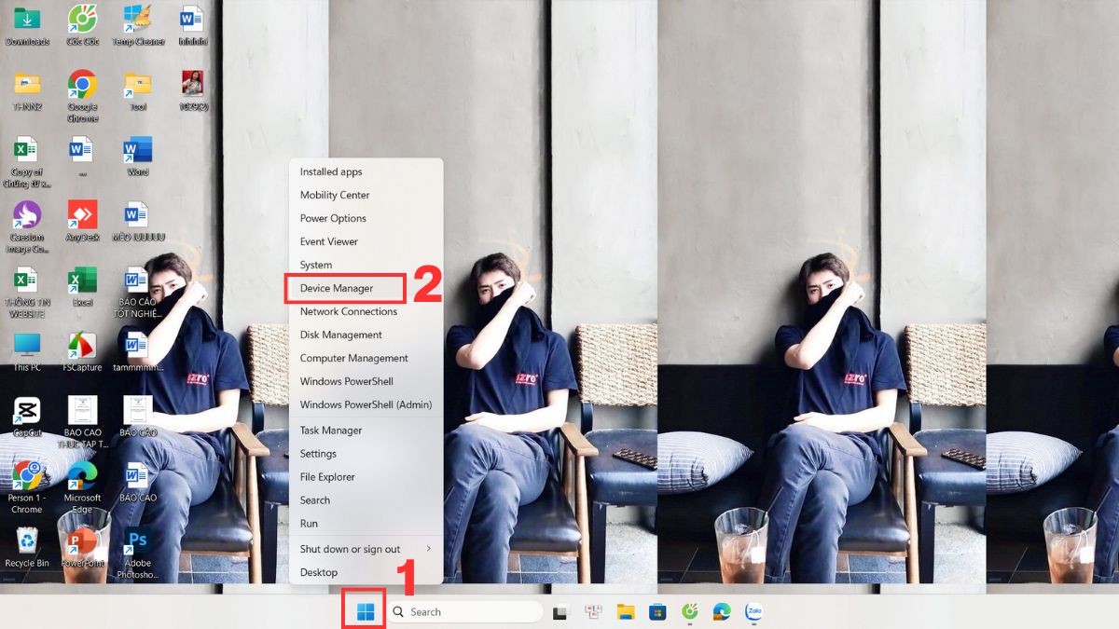Select the MÈO IUUUUU Word document
This screenshot has width=1119, height=629.
[138, 222]
